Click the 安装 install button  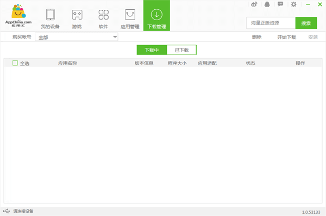313,37
